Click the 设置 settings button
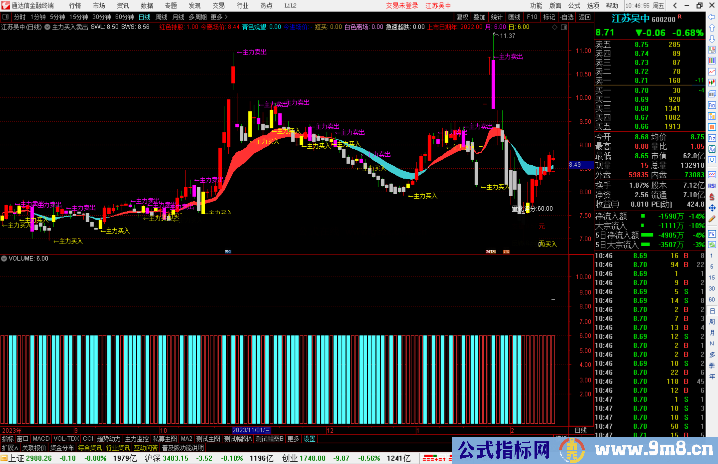 pyautogui.click(x=309, y=439)
